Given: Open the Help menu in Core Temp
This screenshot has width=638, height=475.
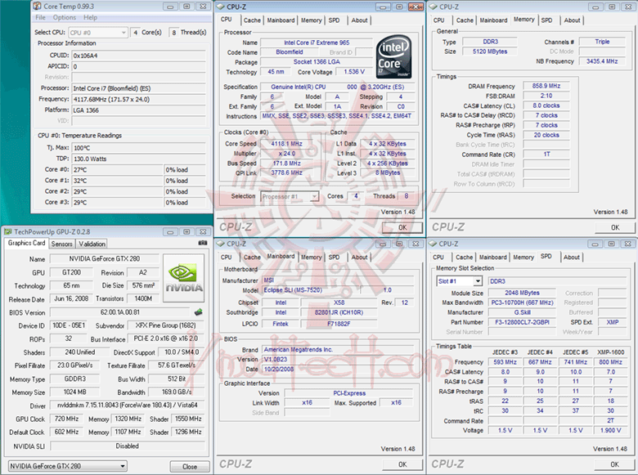Looking at the screenshot, I should pyautogui.click(x=90, y=17).
